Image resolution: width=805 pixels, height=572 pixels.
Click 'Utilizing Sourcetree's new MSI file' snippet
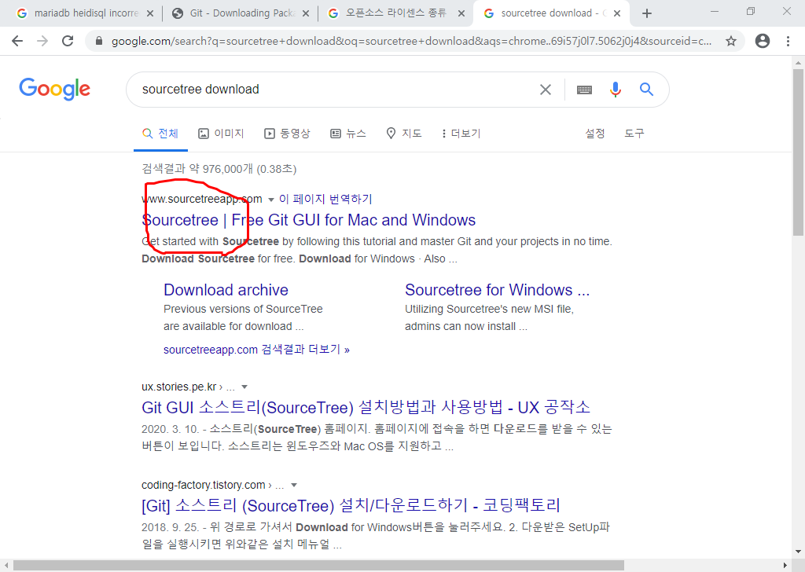point(489,309)
